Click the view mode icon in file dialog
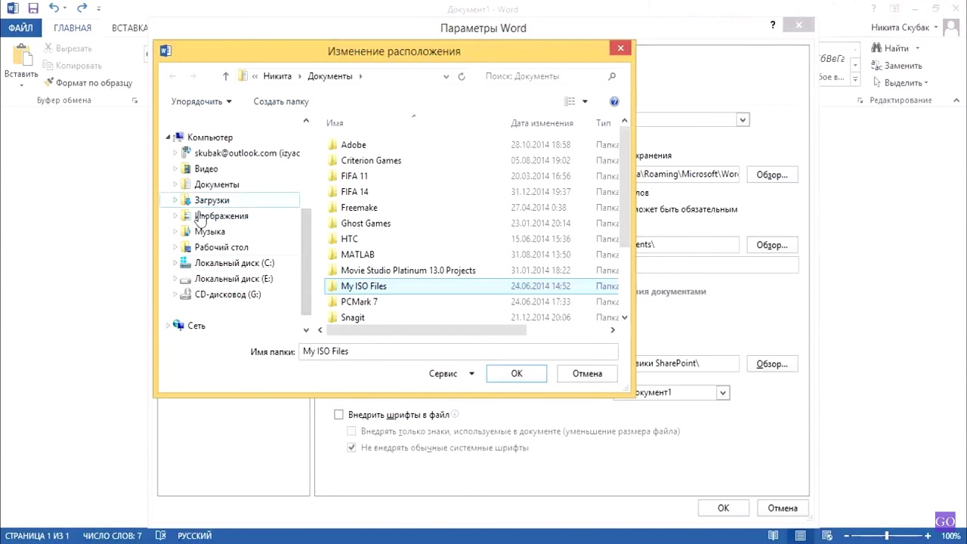This screenshot has width=967, height=544. tap(570, 101)
